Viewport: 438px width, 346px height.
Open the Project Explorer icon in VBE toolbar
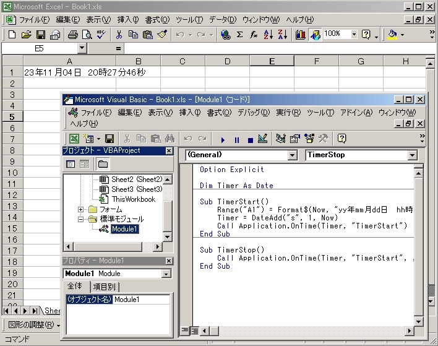280,139
